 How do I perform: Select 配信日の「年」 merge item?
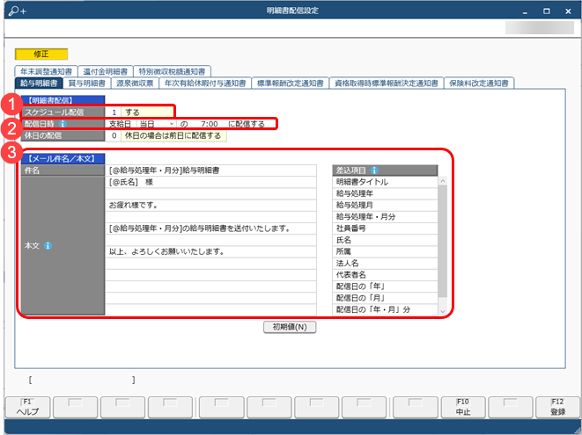(386, 286)
